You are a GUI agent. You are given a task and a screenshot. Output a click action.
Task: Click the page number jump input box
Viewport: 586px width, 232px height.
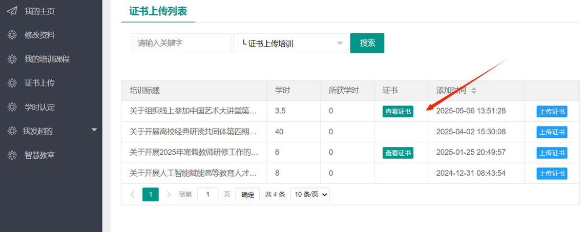(207, 195)
